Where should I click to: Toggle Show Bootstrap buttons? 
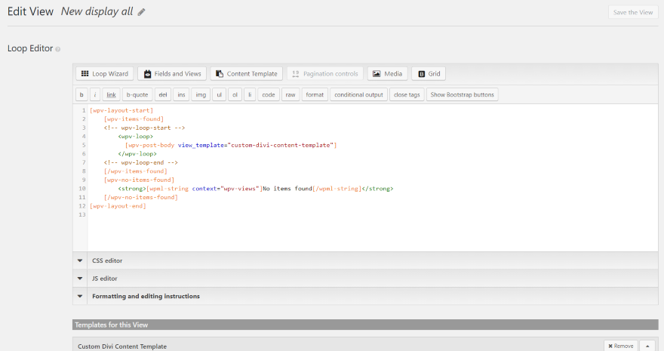[462, 95]
